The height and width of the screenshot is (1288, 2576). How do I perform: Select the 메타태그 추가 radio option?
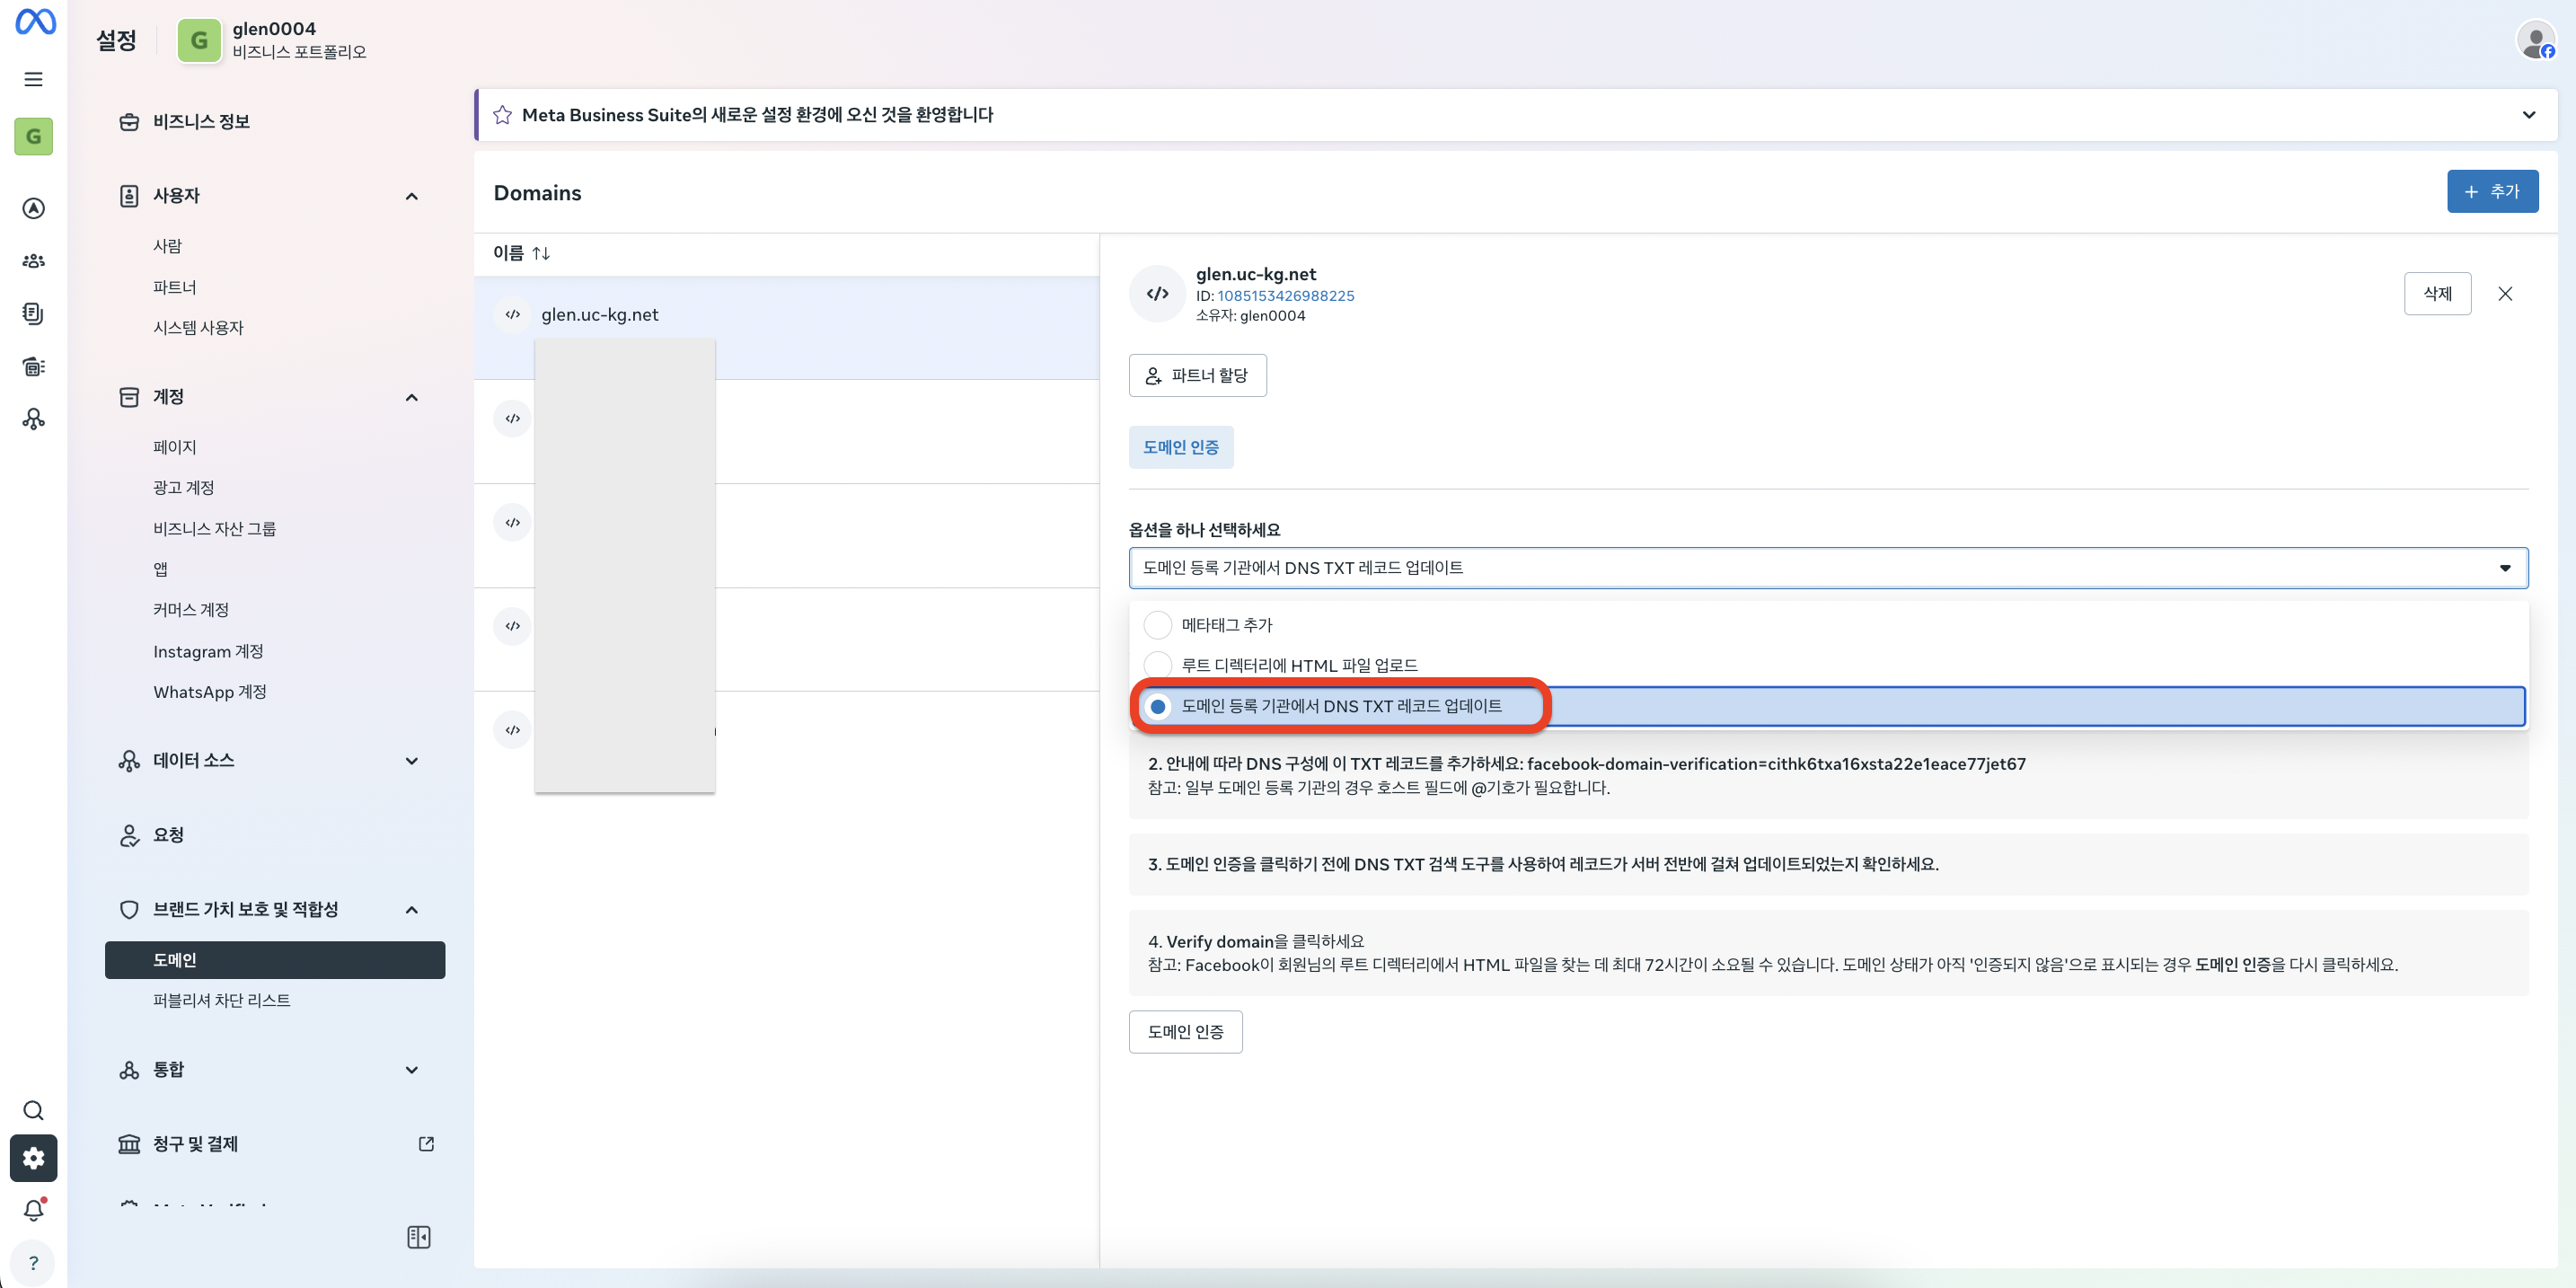(1157, 625)
